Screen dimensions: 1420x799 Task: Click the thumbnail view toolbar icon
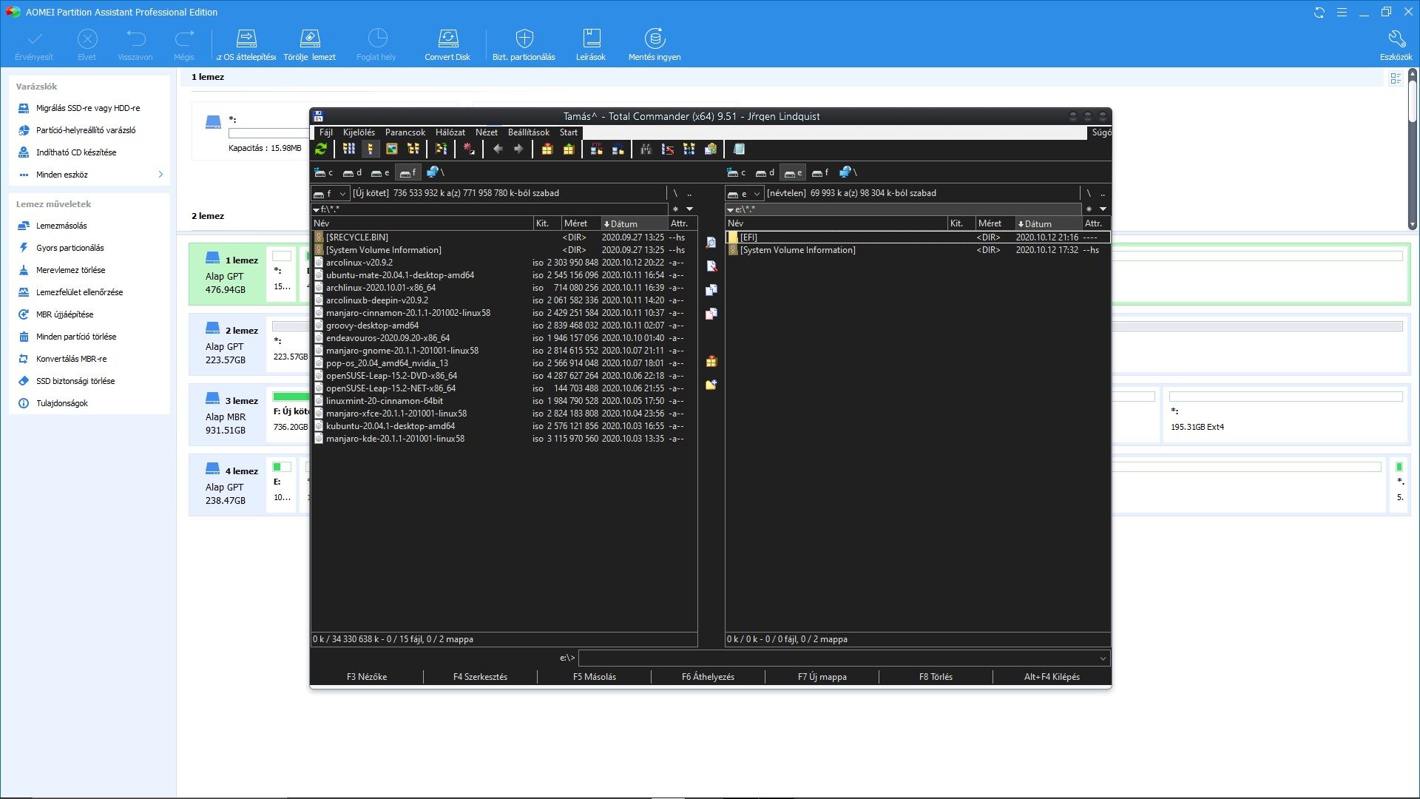[x=392, y=149]
